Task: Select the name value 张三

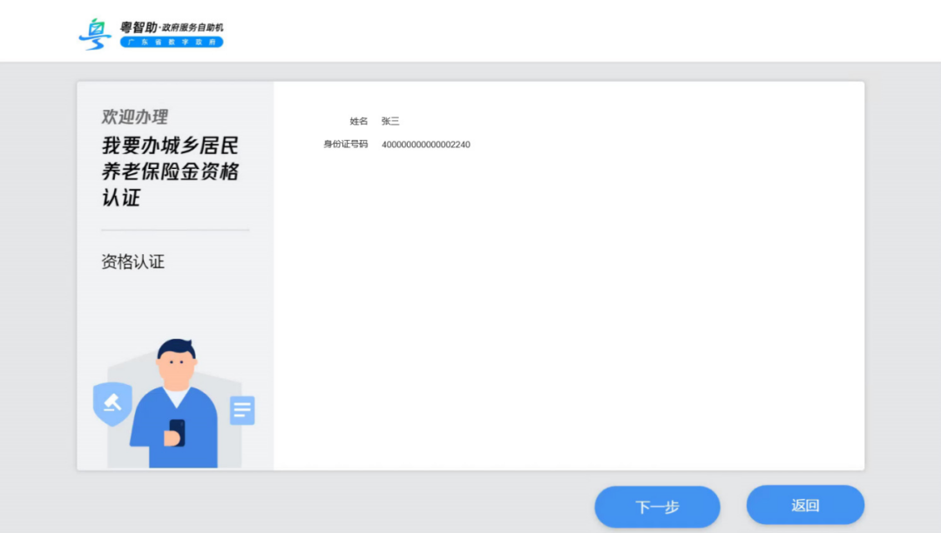Action: (x=390, y=121)
